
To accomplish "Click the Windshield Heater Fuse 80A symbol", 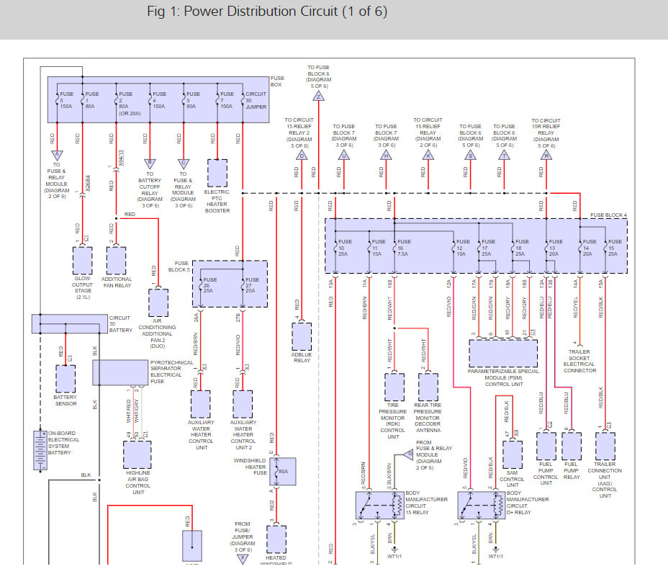I will [283, 471].
